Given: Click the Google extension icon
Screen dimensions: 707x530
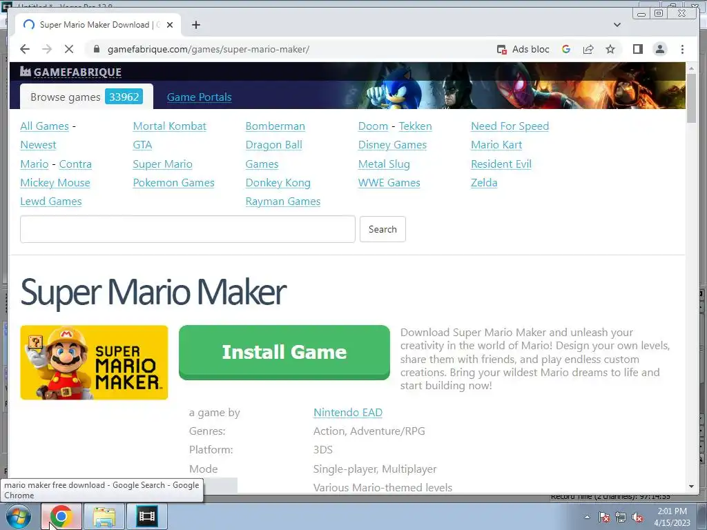Looking at the screenshot, I should click(x=566, y=49).
